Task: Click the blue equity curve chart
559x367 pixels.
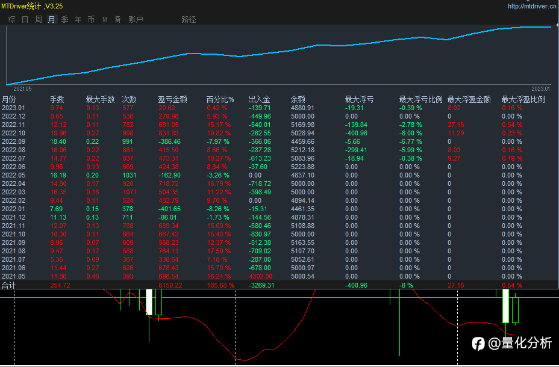Action: pos(279,55)
